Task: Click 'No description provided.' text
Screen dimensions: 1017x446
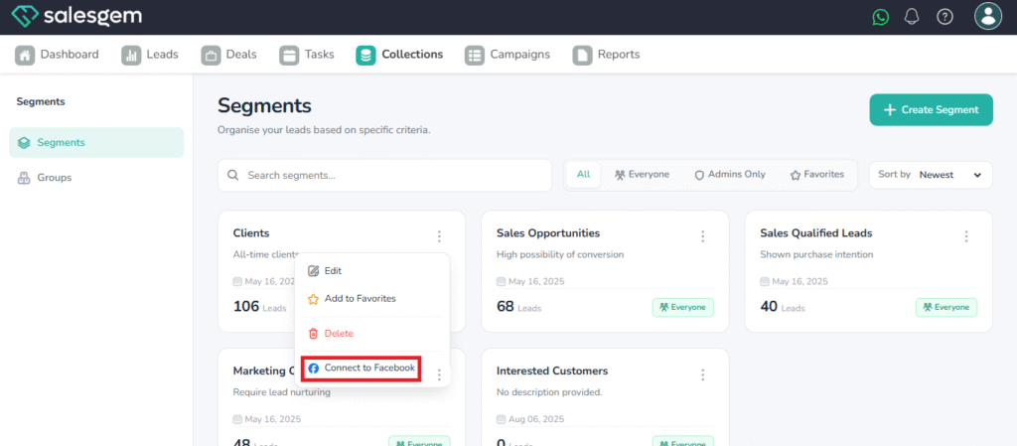Action: tap(549, 392)
